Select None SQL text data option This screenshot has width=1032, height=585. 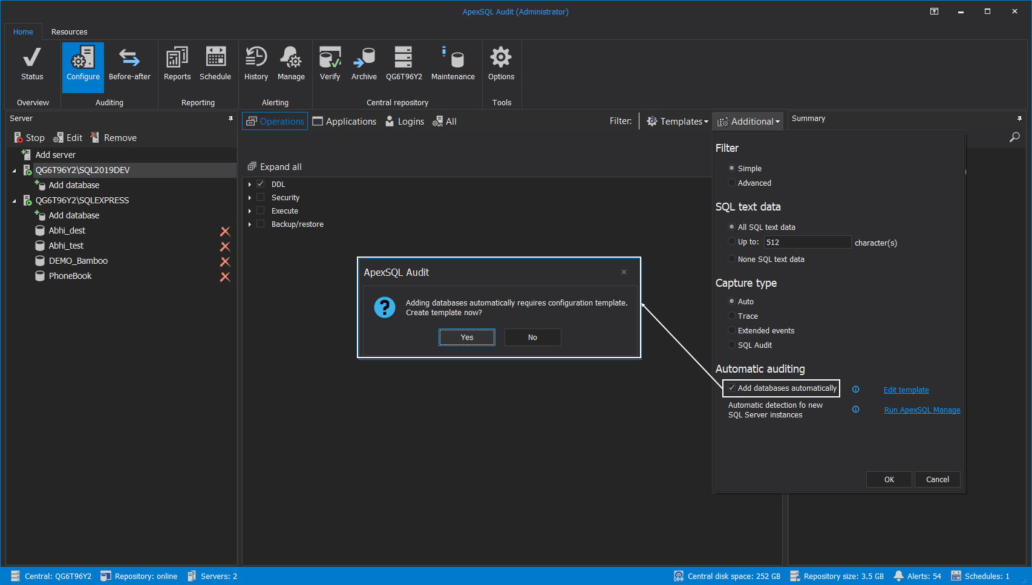pyautogui.click(x=731, y=259)
